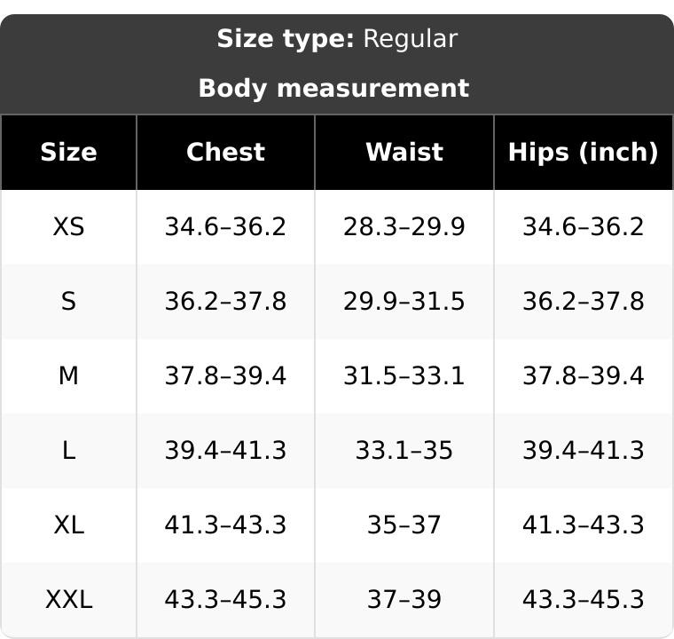This screenshot has height=639, width=674.
Task: Click XXL chest value 43.3–45.3
Action: (225, 599)
